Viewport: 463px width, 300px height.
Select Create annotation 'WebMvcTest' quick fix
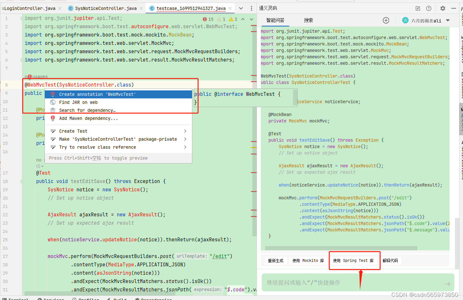pyautogui.click(x=118, y=94)
